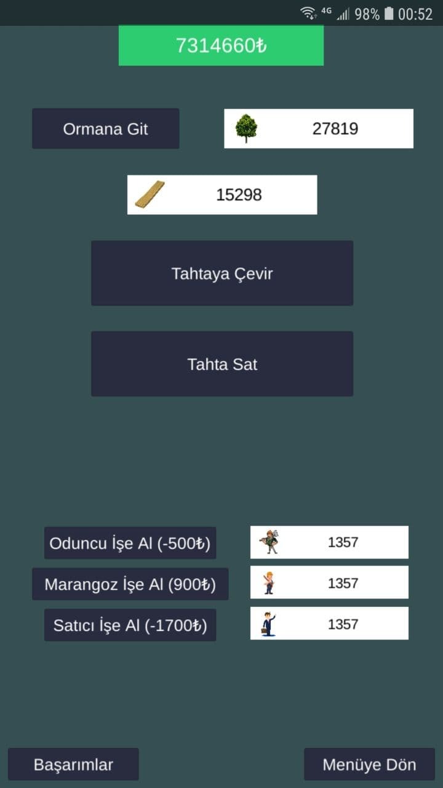Tap the 4G network indicator
The width and height of the screenshot is (443, 788).
326,10
